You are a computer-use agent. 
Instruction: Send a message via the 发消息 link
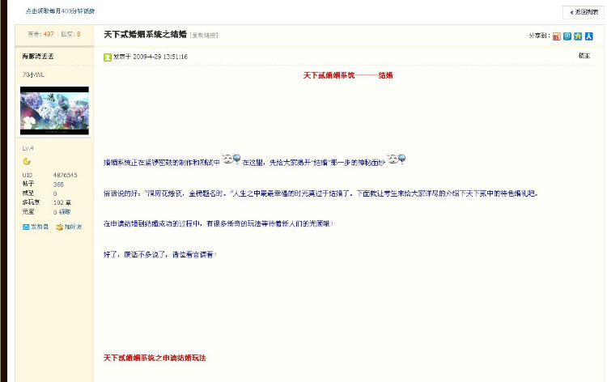click(40, 227)
